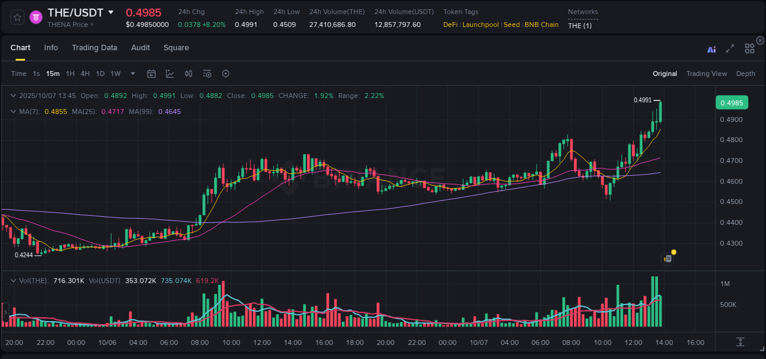Switch chart to Trading View mode

tap(706, 74)
